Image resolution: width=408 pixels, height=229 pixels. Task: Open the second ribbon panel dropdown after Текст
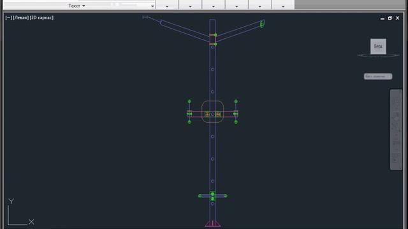tap(190, 6)
